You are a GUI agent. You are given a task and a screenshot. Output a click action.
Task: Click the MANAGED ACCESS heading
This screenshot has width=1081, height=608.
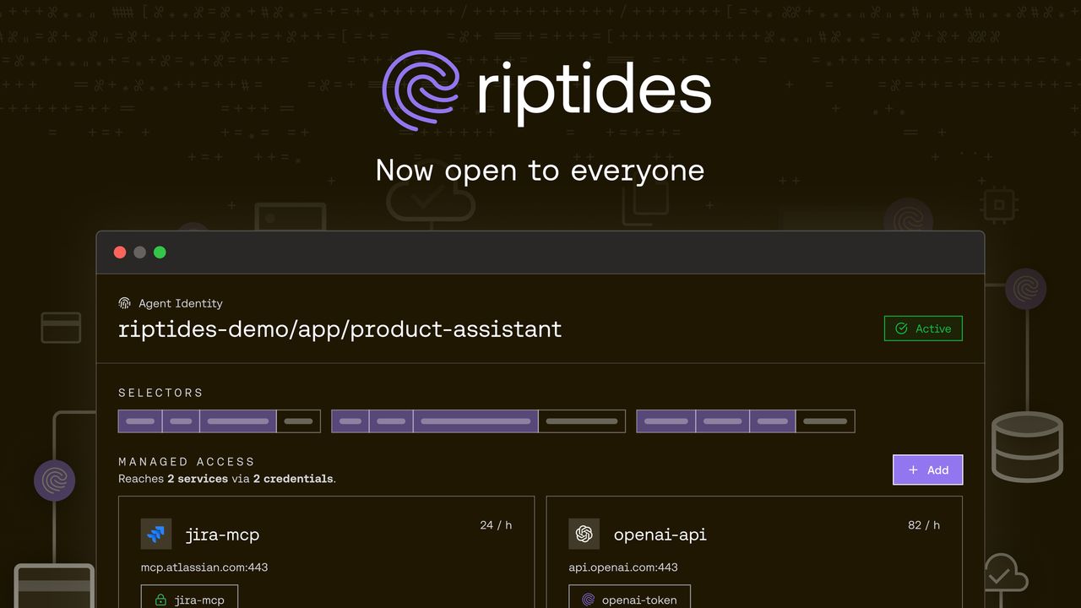click(x=187, y=462)
